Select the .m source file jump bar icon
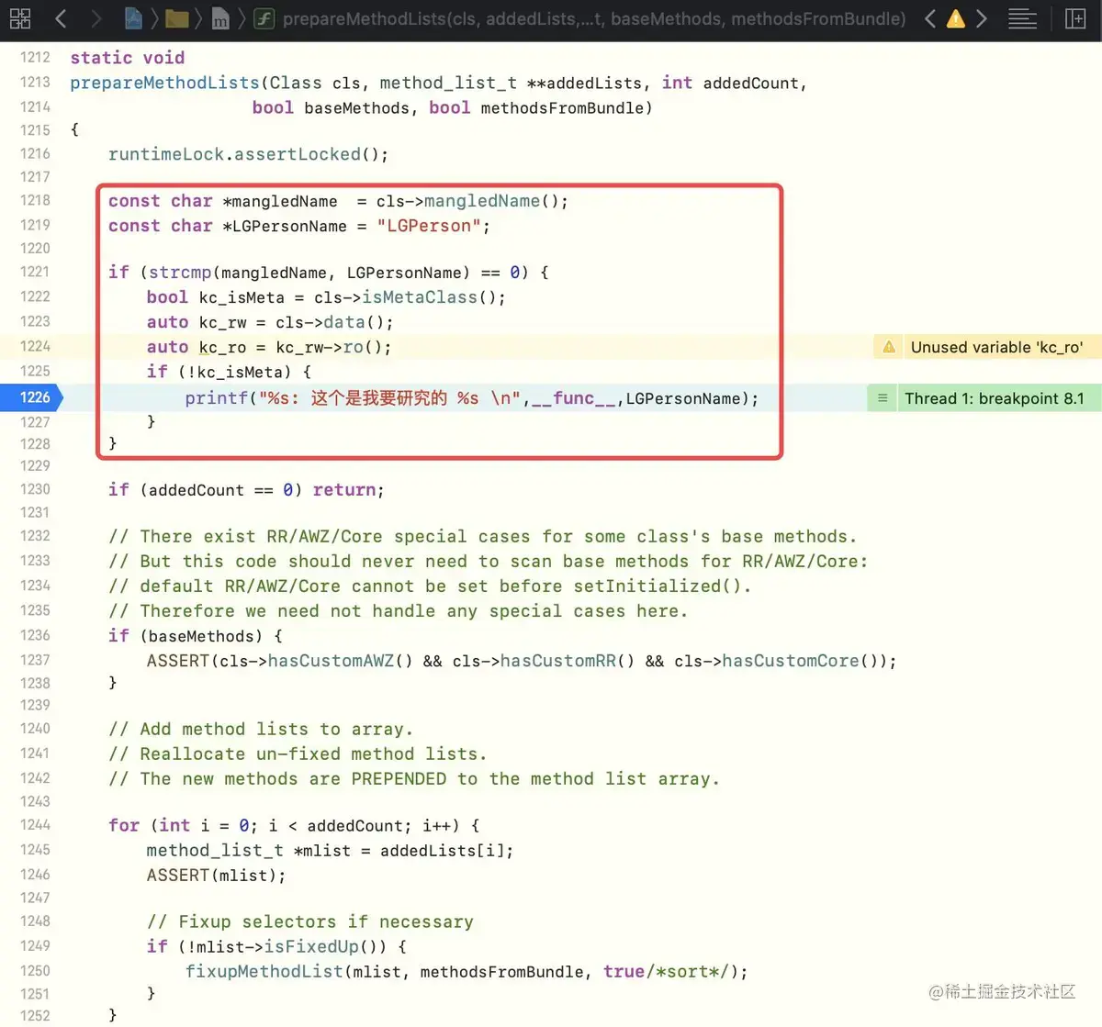 click(x=220, y=18)
